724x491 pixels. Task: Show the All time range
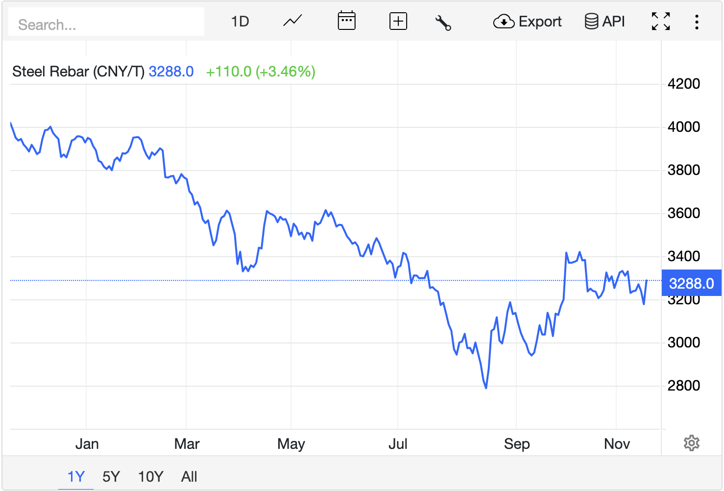tap(189, 476)
